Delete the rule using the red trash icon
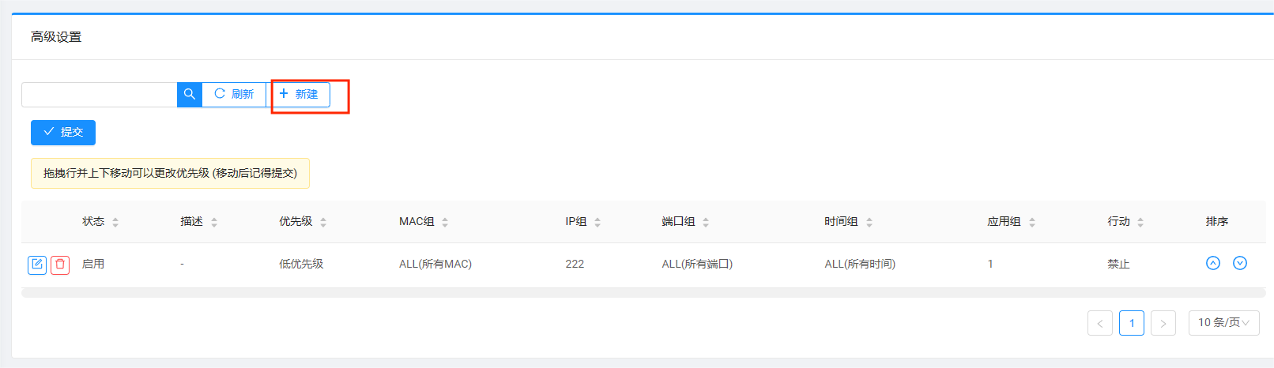Screen dimensions: 1274x368 coord(60,265)
